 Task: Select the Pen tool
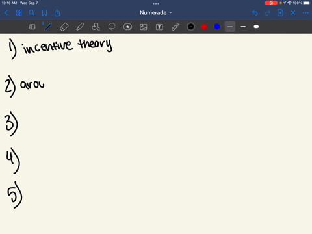pos(48,27)
